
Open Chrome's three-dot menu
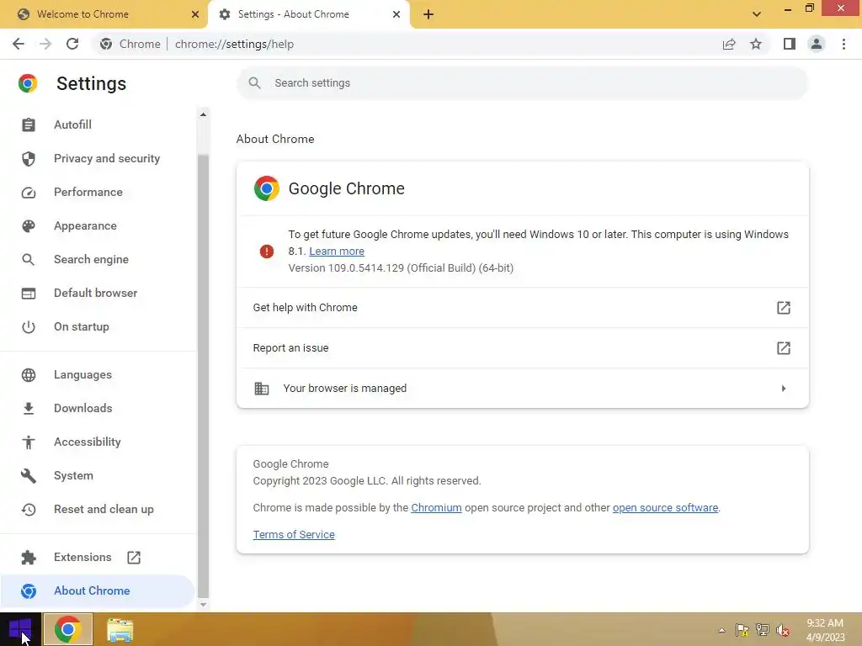[x=843, y=44]
